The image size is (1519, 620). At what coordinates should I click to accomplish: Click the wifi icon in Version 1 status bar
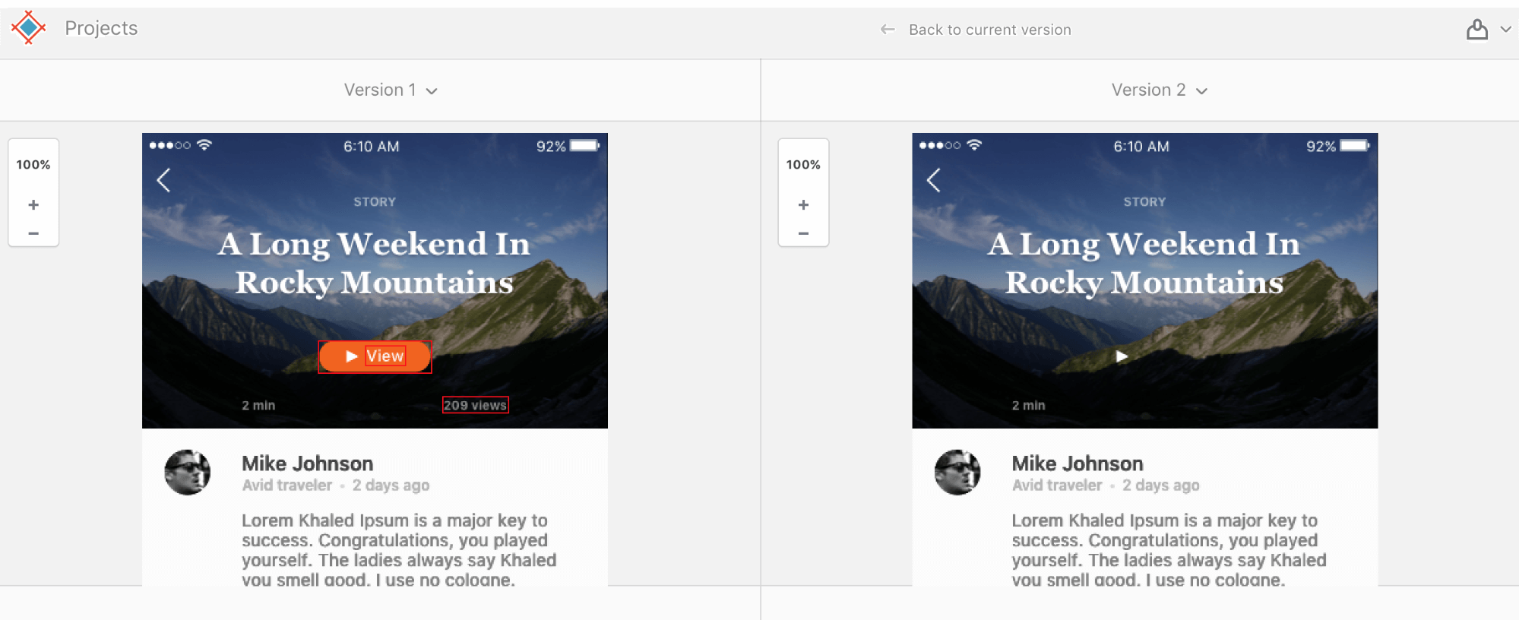click(x=204, y=144)
